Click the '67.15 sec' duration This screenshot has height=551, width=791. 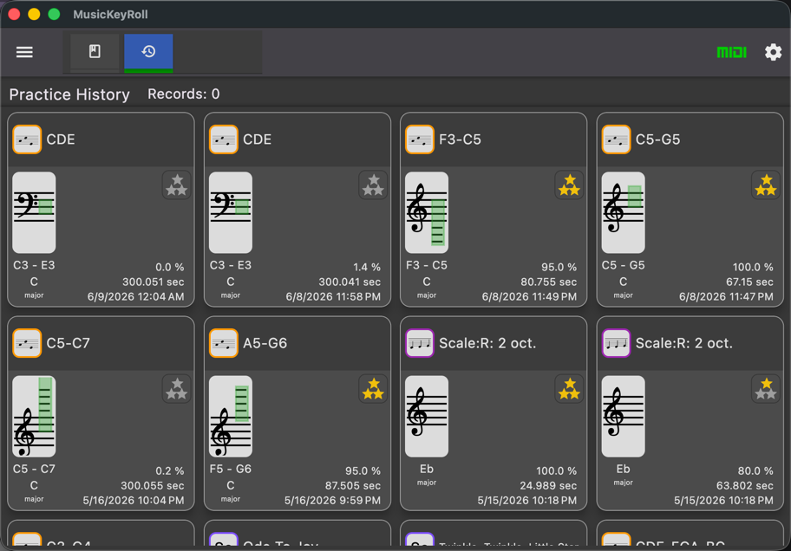pyautogui.click(x=749, y=282)
